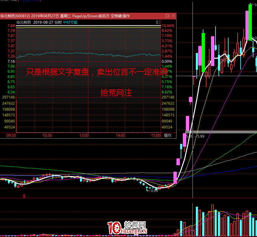The height and width of the screenshot is (237, 257).
Task: Select the 5.99 - 5.99 price range label
Action: (x=195, y=136)
